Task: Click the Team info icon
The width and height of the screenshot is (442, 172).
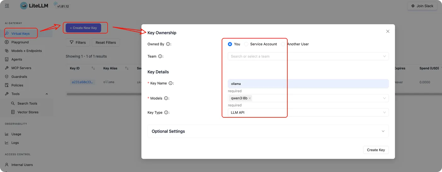Action: pos(160,56)
